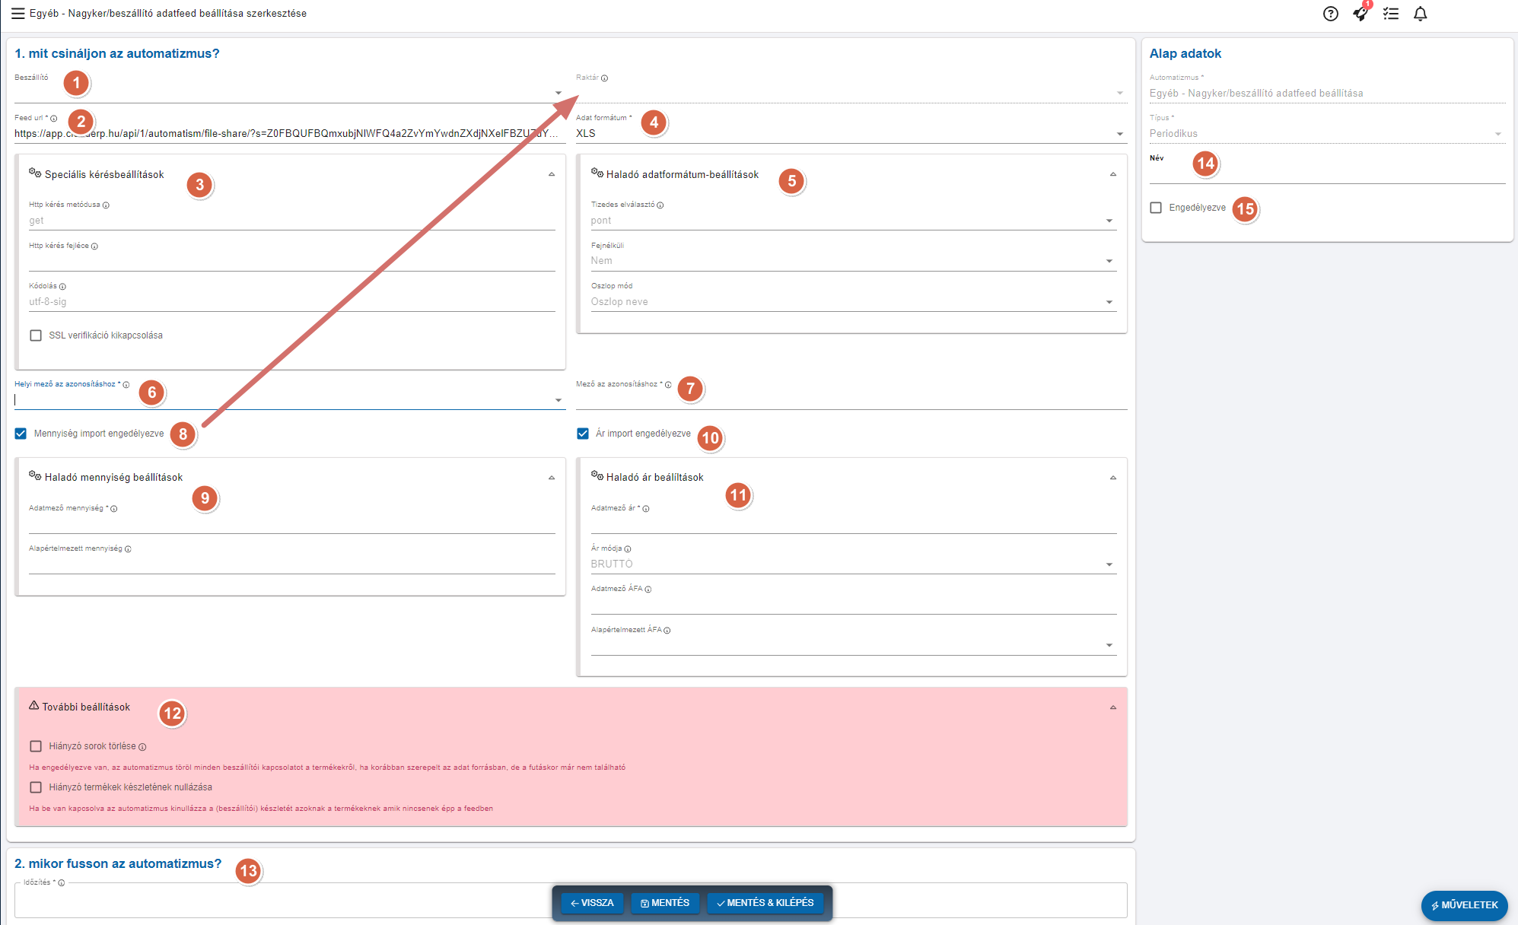Click Mező az azonosításhoz input field
1518x925 pixels.
[x=851, y=399]
